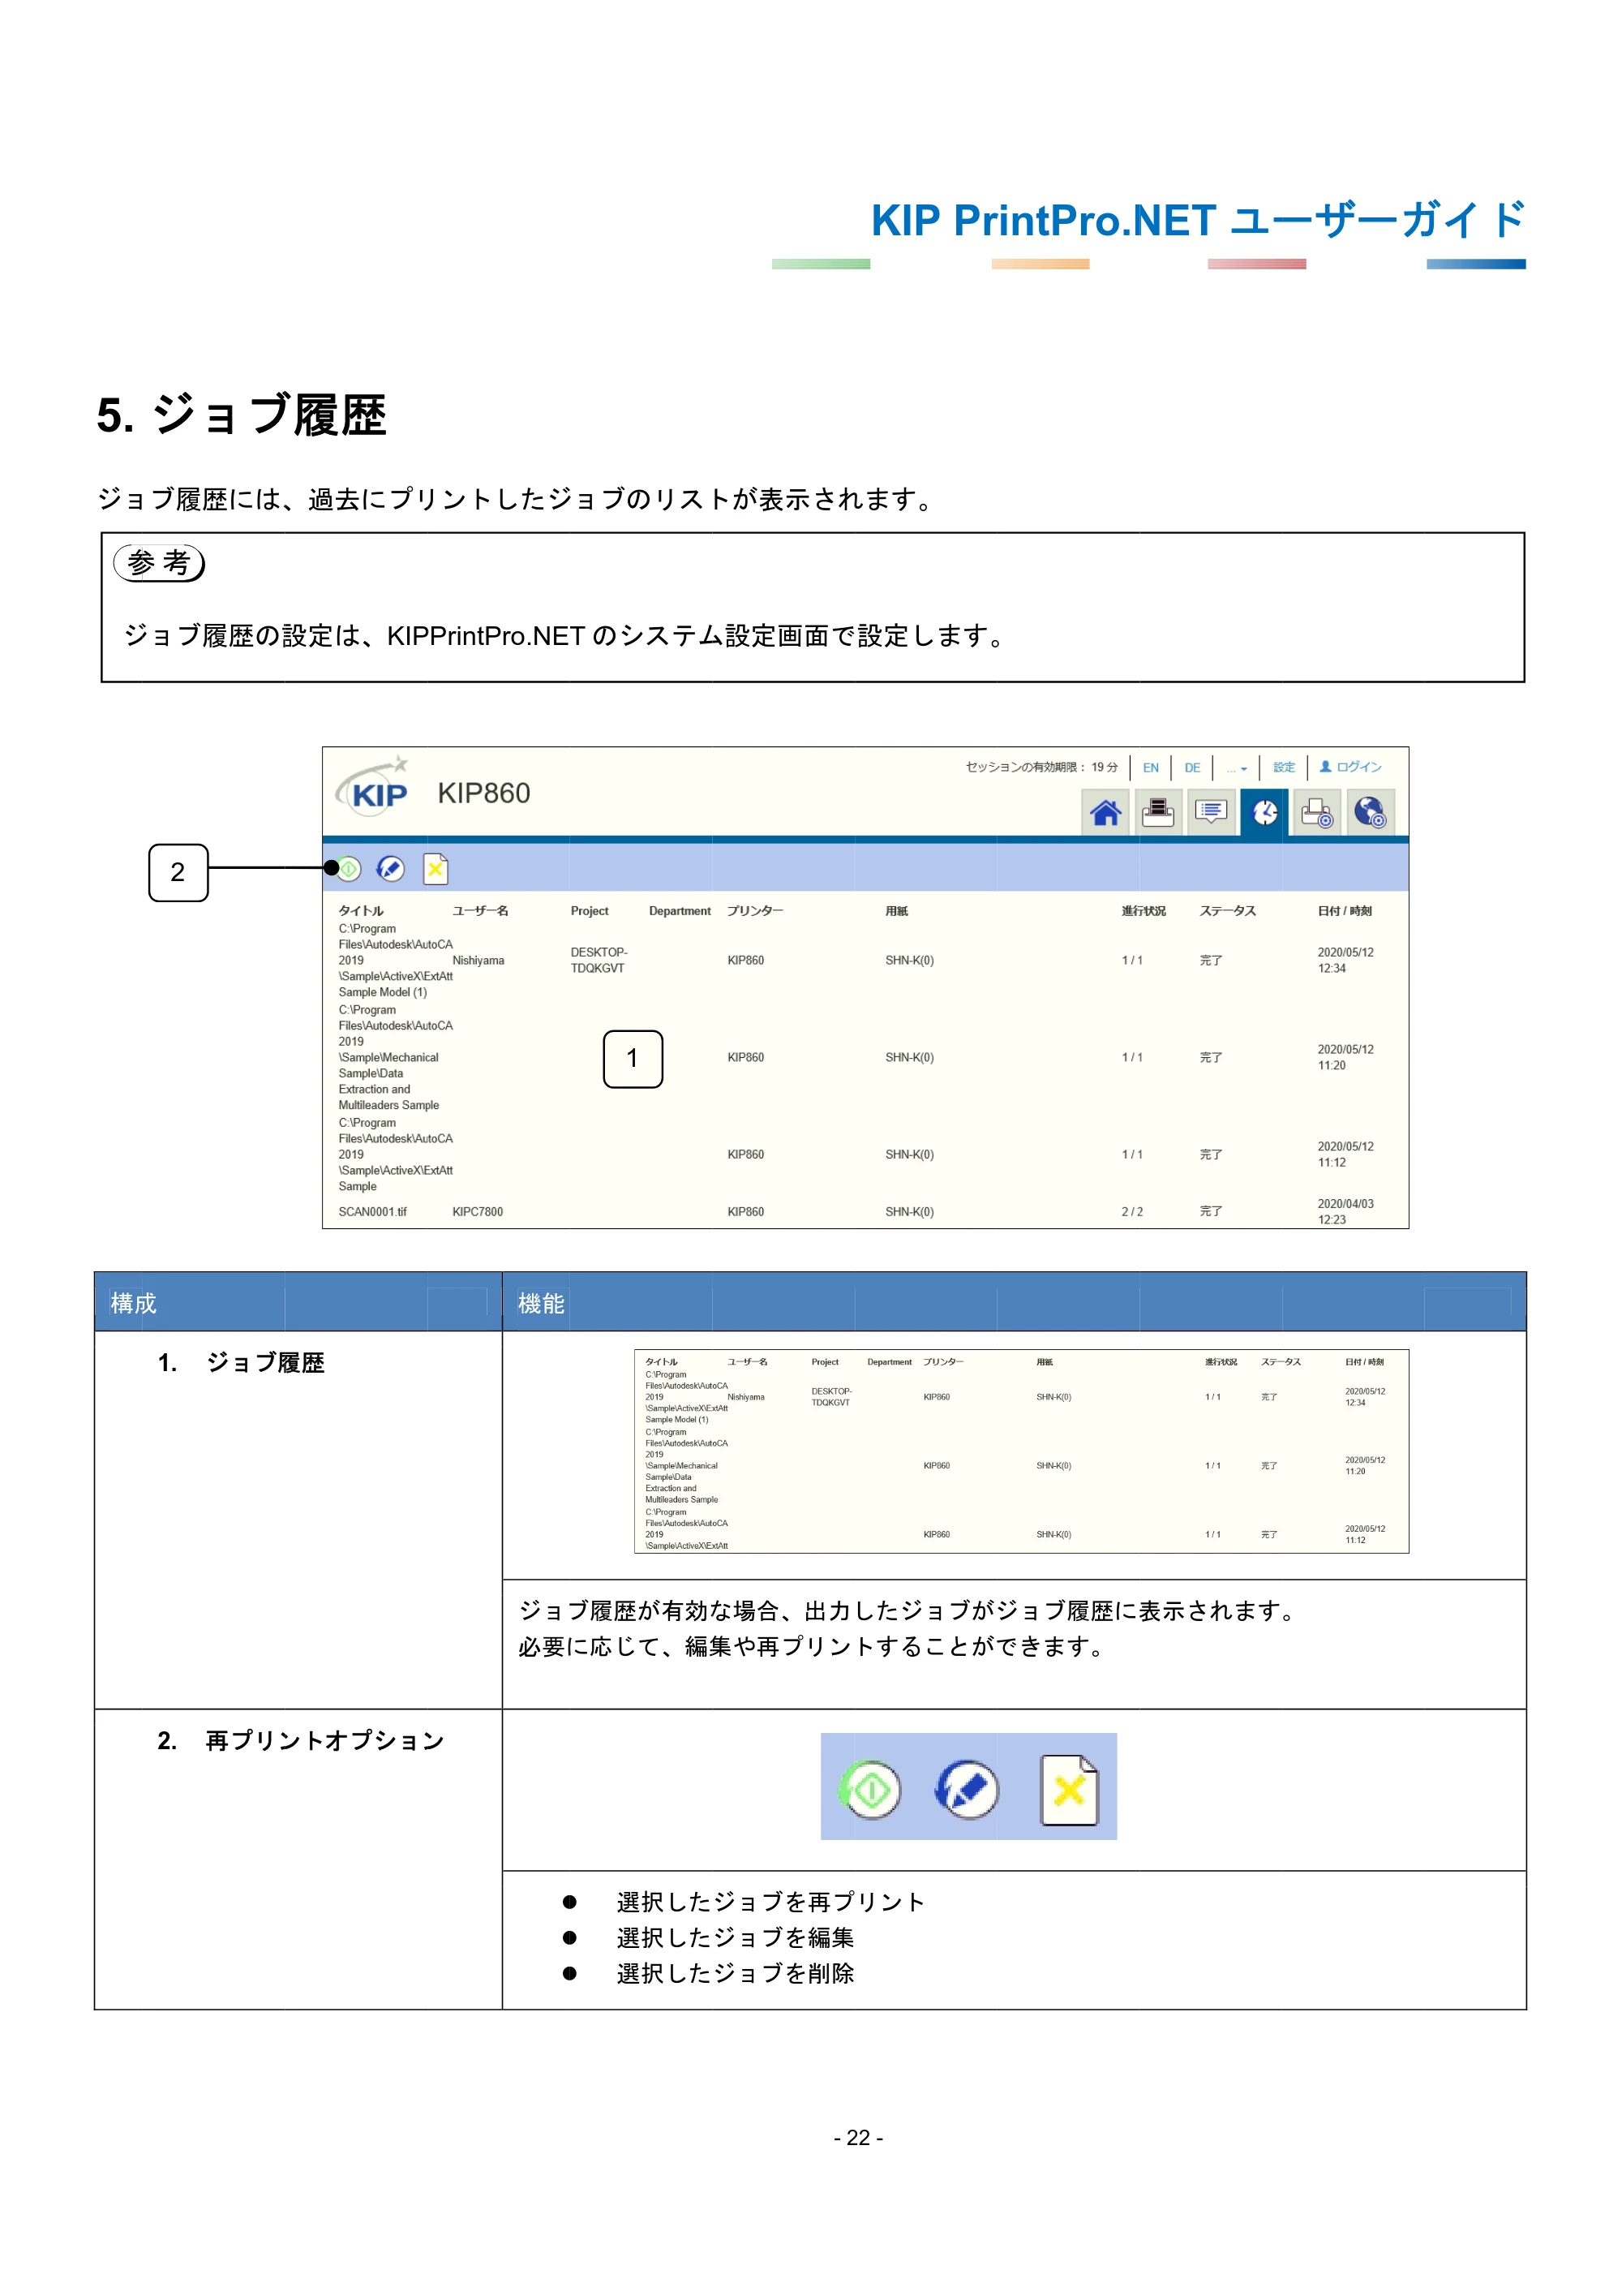Click the 選択したジョブを再プリント bullet
Screen dimensions: 1622x2296
(770, 1902)
